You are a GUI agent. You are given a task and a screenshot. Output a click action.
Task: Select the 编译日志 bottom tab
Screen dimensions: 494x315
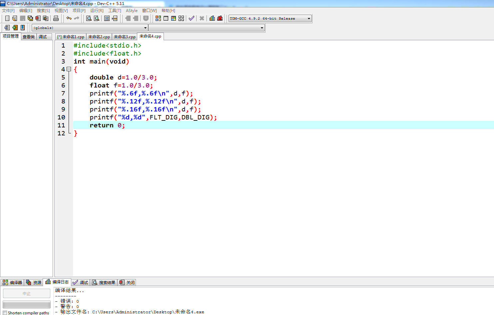click(x=57, y=282)
